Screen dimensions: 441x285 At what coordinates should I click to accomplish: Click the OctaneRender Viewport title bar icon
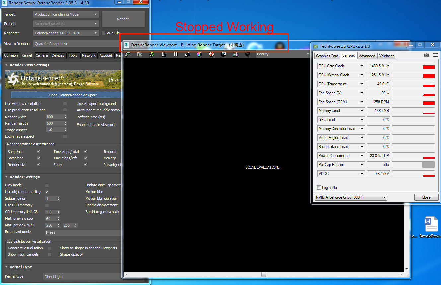(x=126, y=45)
